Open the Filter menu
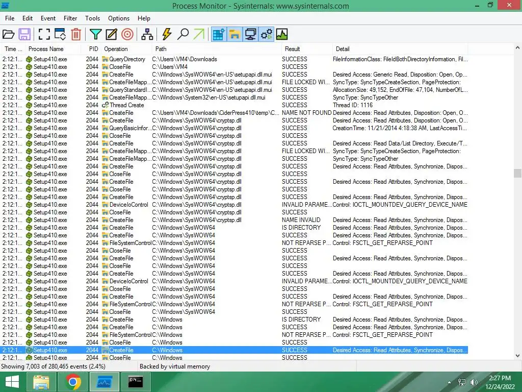Image resolution: width=522 pixels, height=392 pixels. 70,18
